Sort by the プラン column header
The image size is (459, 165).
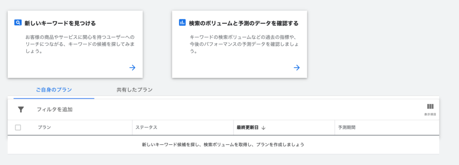pos(44,127)
